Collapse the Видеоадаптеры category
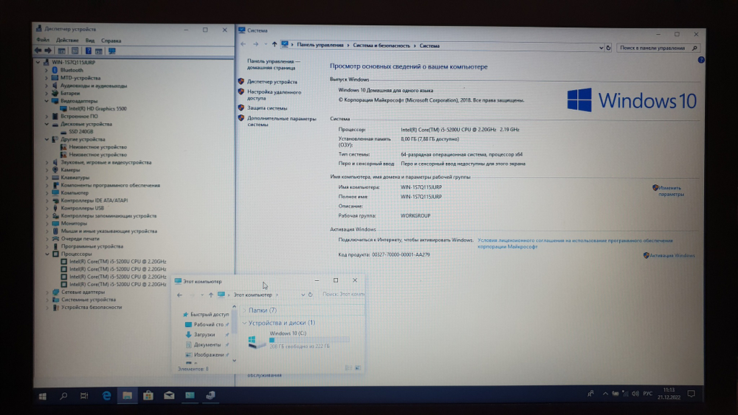Viewport: 738px width, 415px height. coord(46,100)
